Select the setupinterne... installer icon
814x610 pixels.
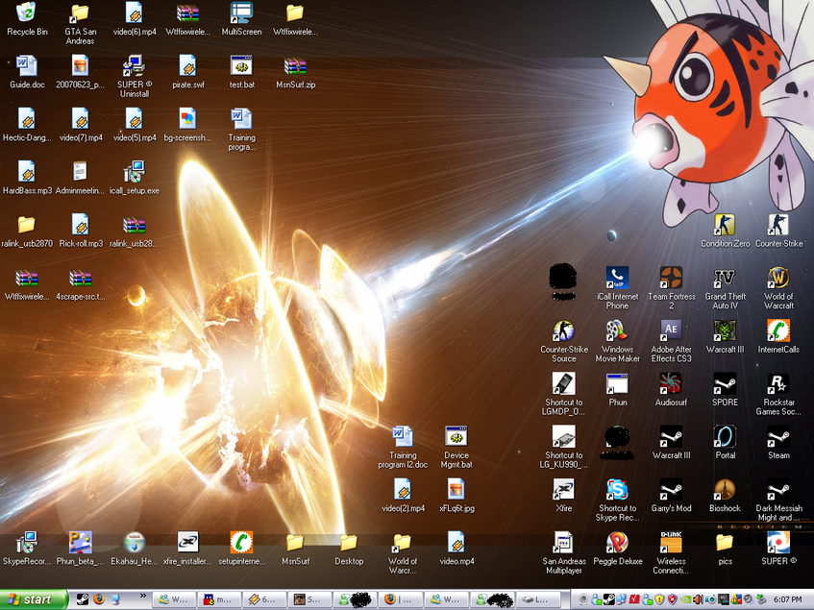[241, 549]
